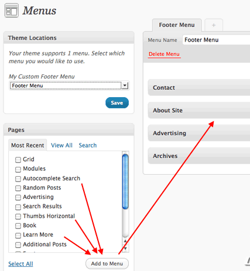Select the Random Posts checkbox
The height and width of the screenshot is (271, 250).
[18, 188]
